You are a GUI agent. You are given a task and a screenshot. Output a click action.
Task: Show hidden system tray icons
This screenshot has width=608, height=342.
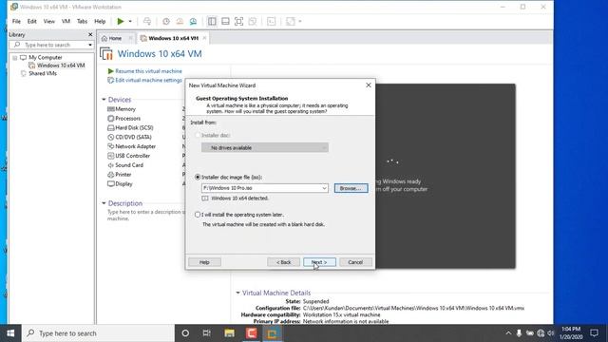[x=508, y=333]
